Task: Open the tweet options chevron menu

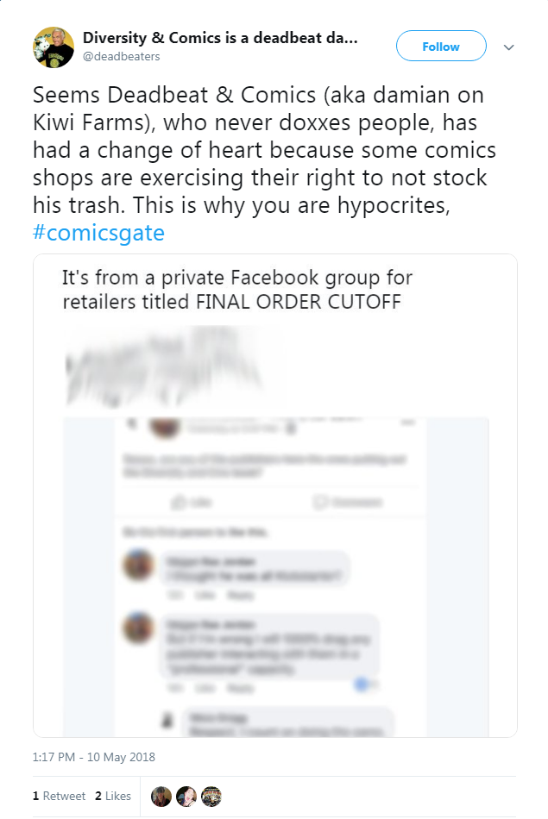Action: tap(508, 47)
